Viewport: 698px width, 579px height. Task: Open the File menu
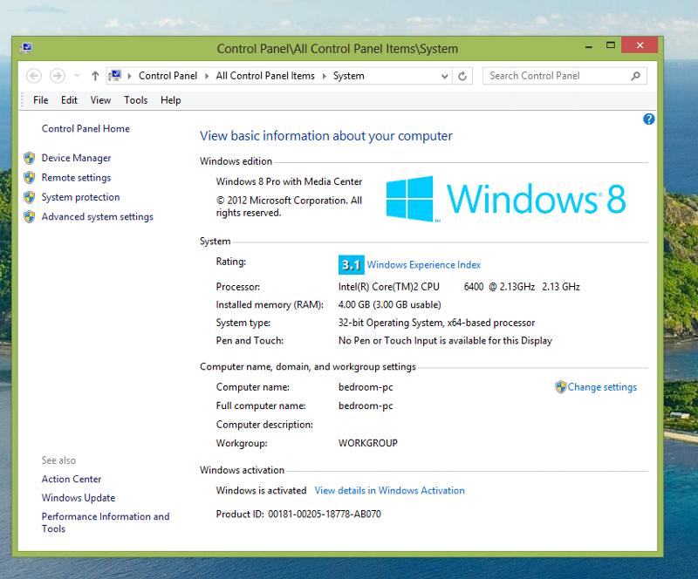[40, 100]
